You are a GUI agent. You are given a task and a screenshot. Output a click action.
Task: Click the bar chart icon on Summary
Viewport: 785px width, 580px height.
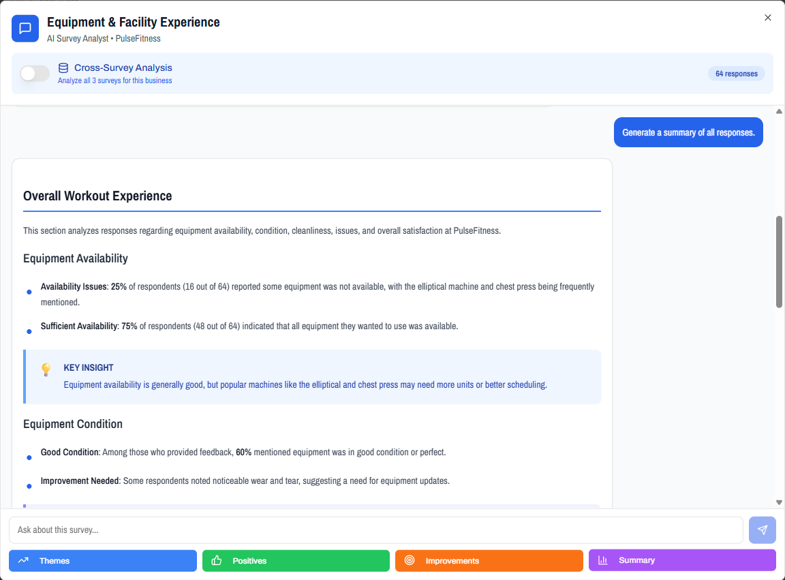coord(602,560)
